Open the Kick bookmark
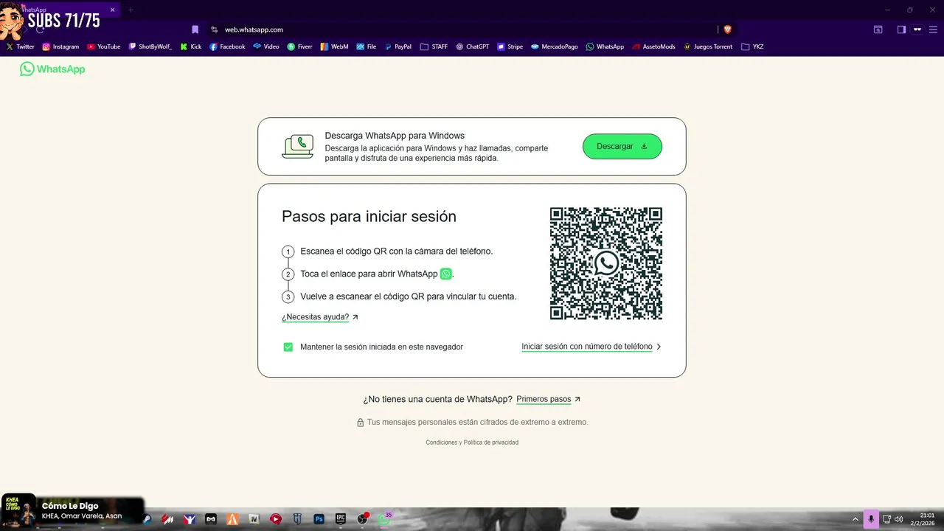This screenshot has width=944, height=531. [191, 46]
